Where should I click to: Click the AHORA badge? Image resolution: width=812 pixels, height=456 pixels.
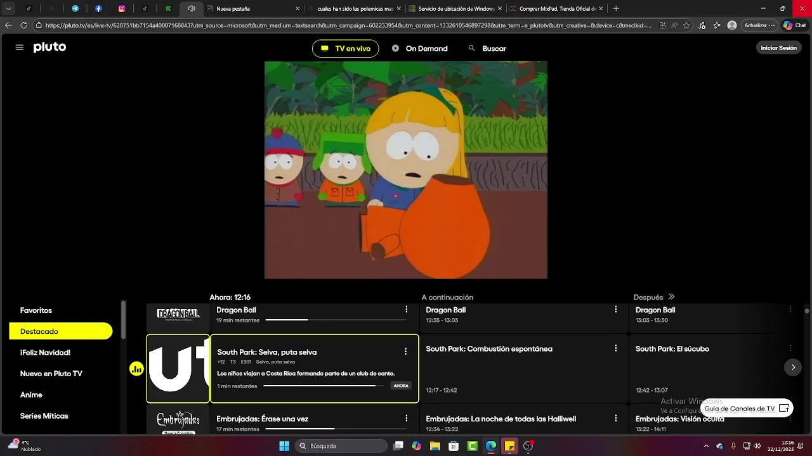pyautogui.click(x=401, y=386)
